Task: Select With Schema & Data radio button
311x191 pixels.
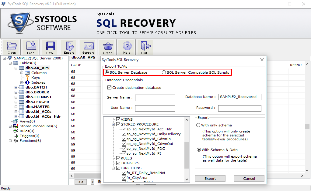Action: 199,150
